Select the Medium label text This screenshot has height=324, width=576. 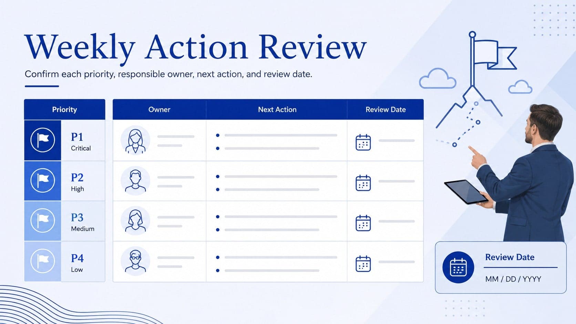[x=83, y=229]
